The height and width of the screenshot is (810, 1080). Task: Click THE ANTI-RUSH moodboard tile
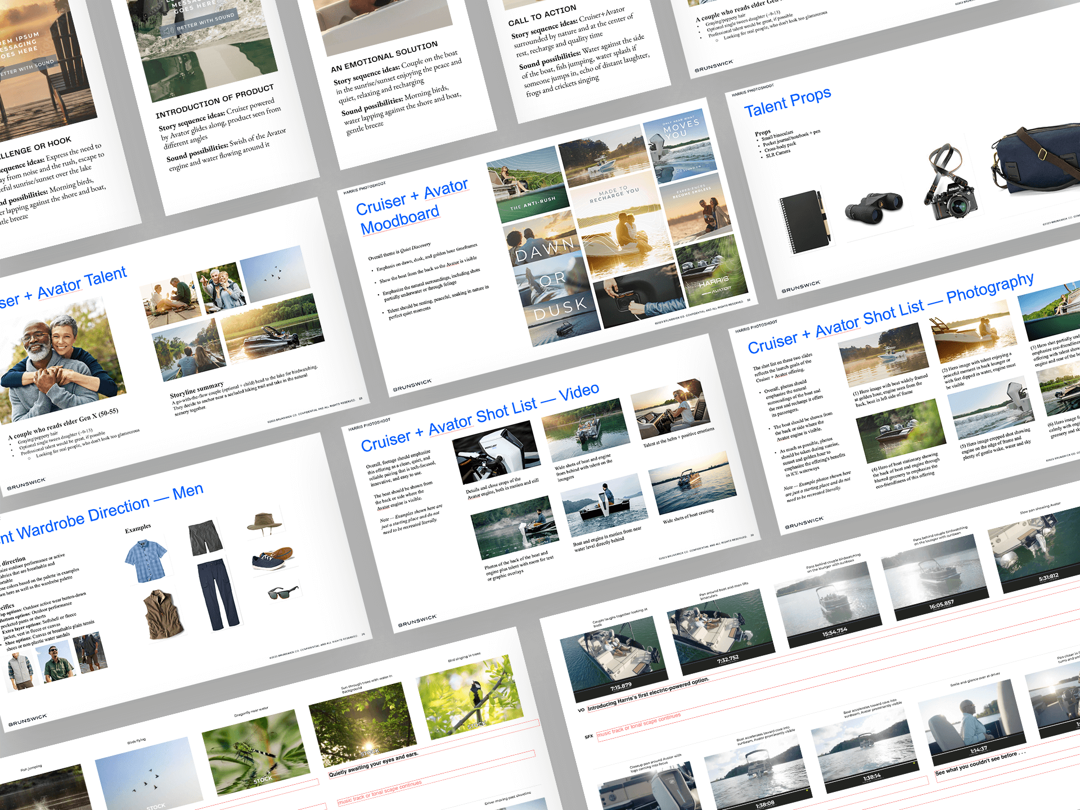(528, 184)
